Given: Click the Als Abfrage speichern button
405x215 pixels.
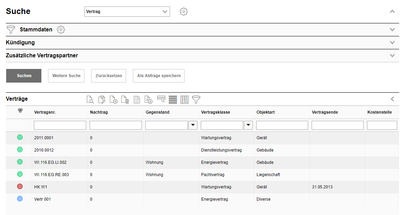Looking at the screenshot, I should tap(159, 76).
